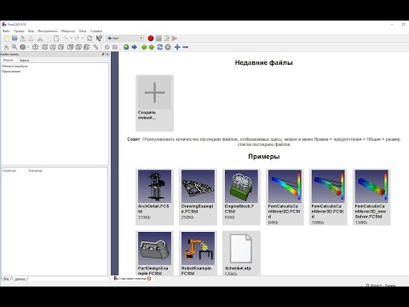Click the stop macro recording square
409x307 pixels.
[x=158, y=38]
